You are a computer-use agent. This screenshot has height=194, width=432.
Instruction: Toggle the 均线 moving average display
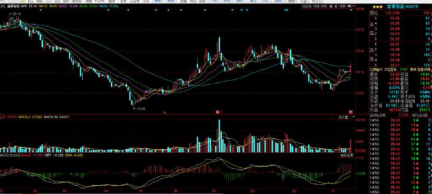(316, 6)
